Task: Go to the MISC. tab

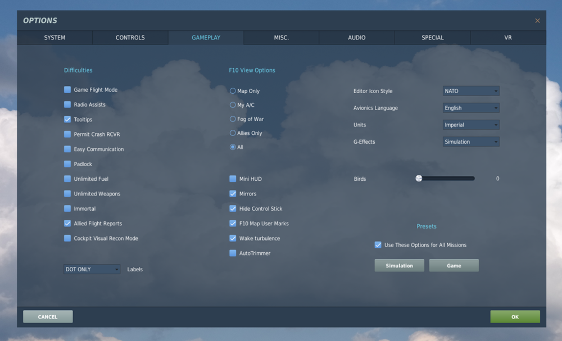Action: (282, 38)
